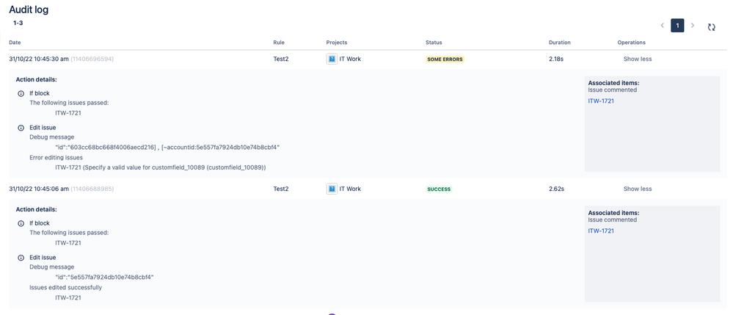The width and height of the screenshot is (733, 315).
Task: Collapse the 10:45:06 entry with Show less
Action: 637,189
